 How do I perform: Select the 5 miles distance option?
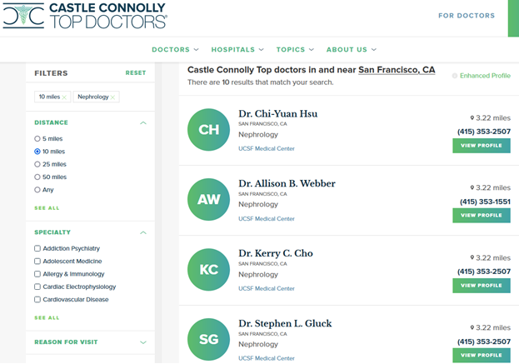[x=37, y=138]
